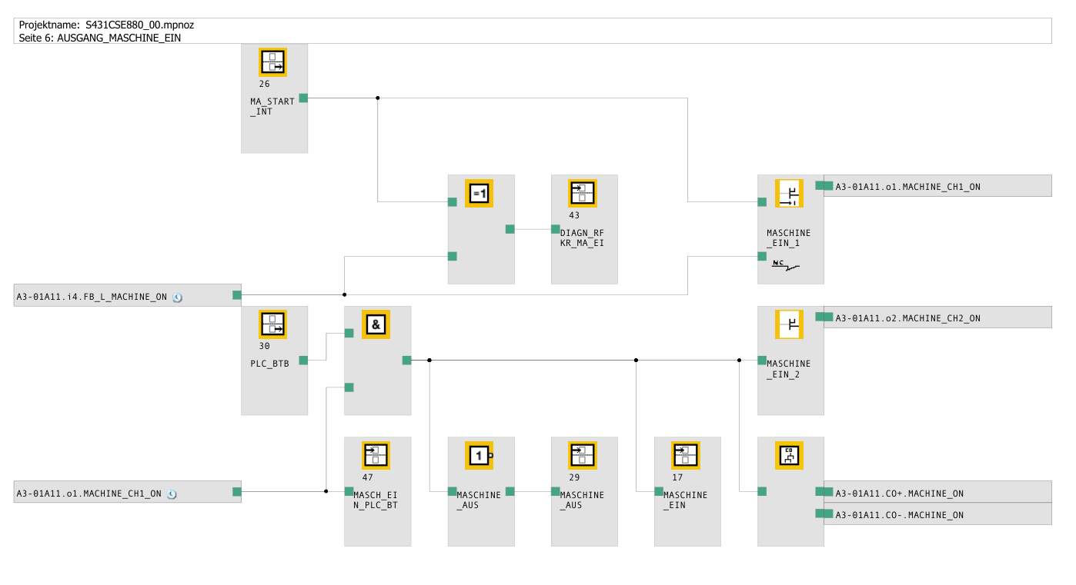Click the PLC_BTB block label text

pos(269,364)
